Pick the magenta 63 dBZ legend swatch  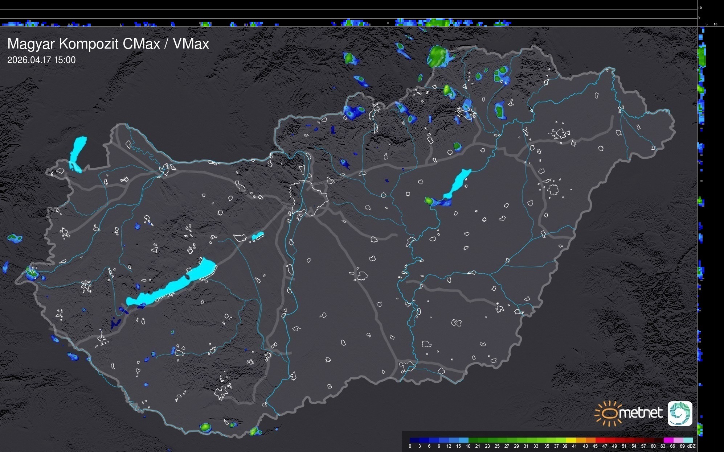[668, 440]
